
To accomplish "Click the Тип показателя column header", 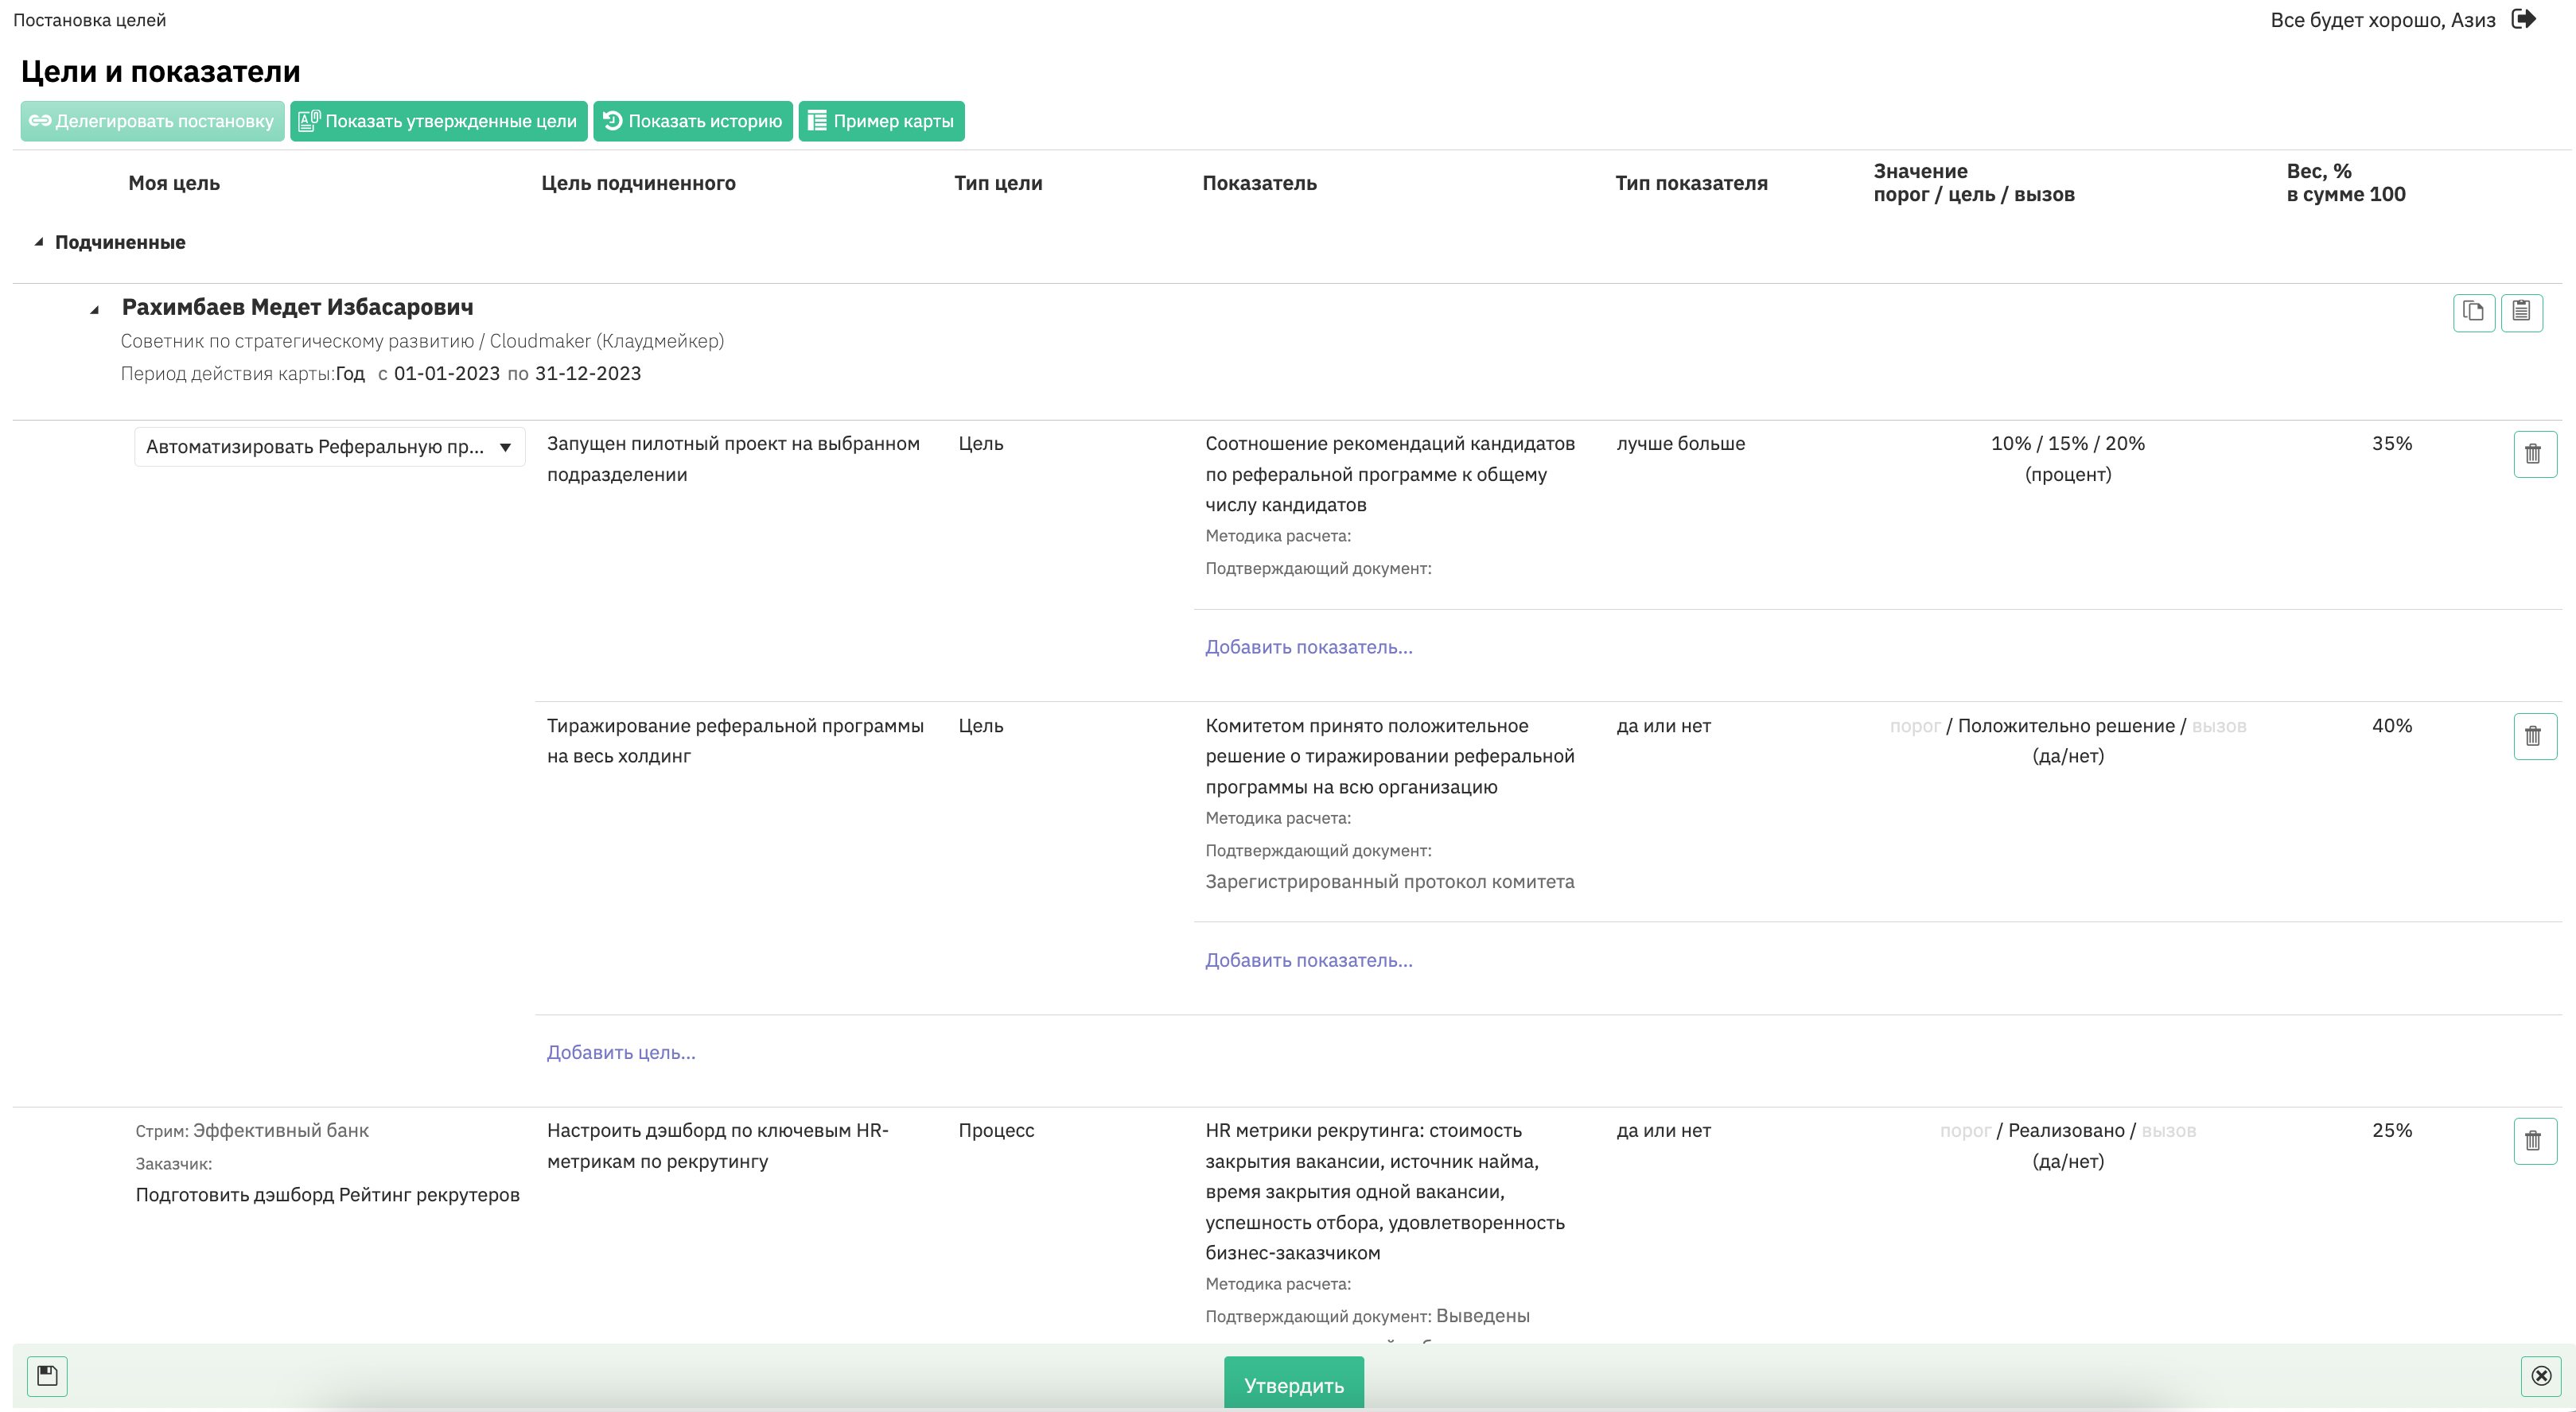I will (1691, 183).
